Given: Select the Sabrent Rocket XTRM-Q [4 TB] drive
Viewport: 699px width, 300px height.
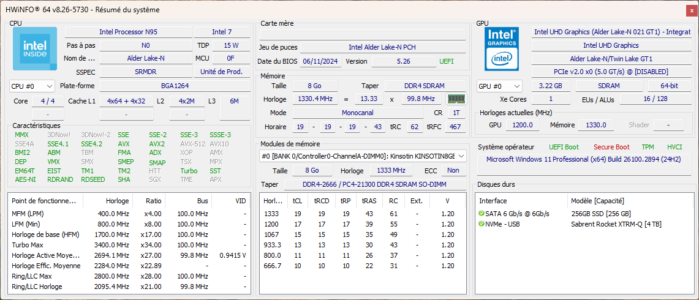Looking at the screenshot, I should [616, 223].
